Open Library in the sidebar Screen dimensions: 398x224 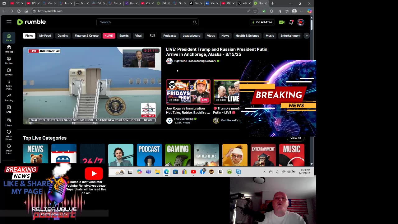(x=9, y=122)
